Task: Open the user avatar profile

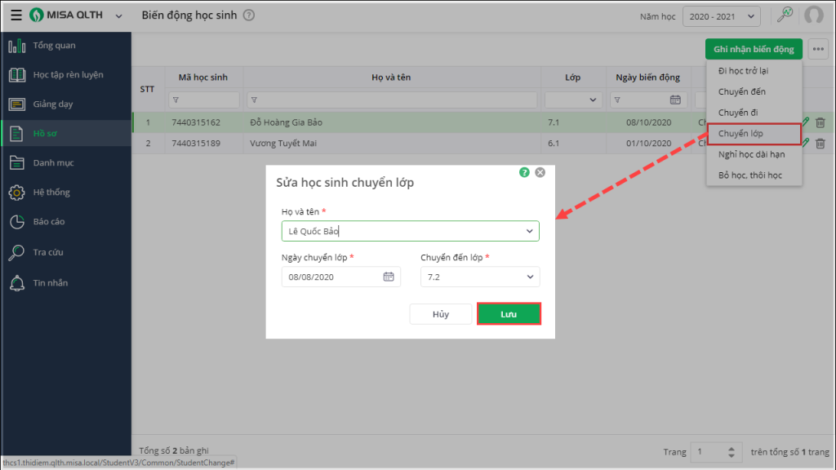Action: (x=814, y=15)
